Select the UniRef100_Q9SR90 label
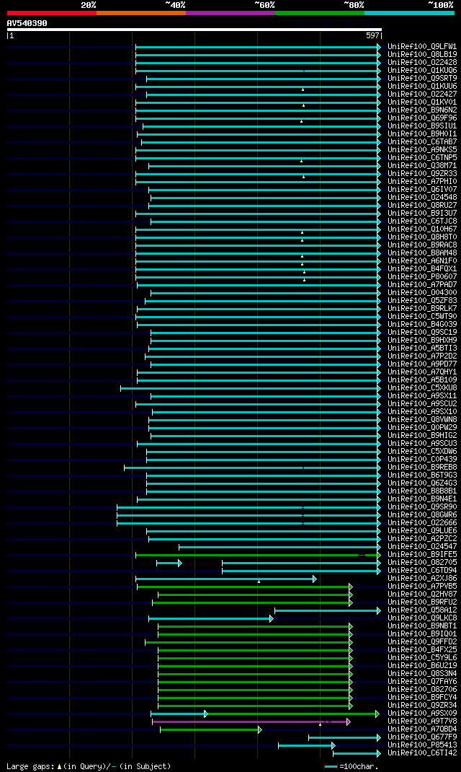 click(x=422, y=507)
